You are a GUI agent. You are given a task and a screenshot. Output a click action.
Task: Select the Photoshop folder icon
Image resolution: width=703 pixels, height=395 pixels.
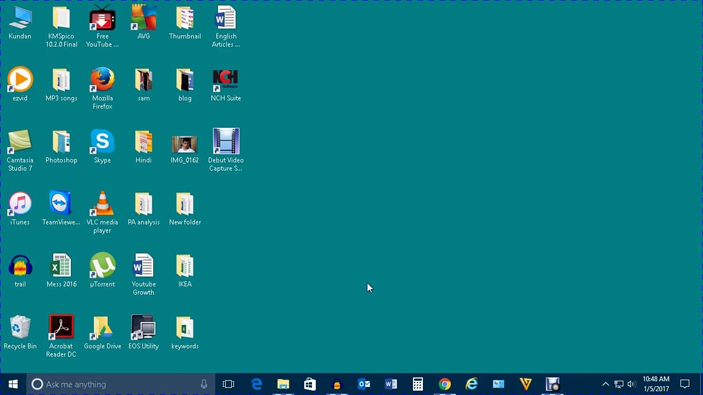coord(62,147)
